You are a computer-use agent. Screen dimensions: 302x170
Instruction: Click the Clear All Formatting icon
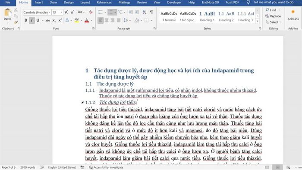tap(91, 12)
